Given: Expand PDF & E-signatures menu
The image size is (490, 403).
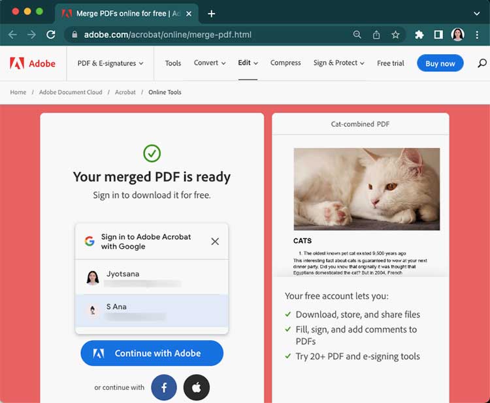Looking at the screenshot, I should pyautogui.click(x=110, y=63).
